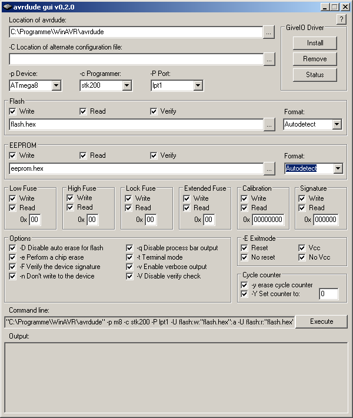This screenshot has width=353, height=418.
Task: Click the Extended Fuse hex value field
Action: (209, 220)
